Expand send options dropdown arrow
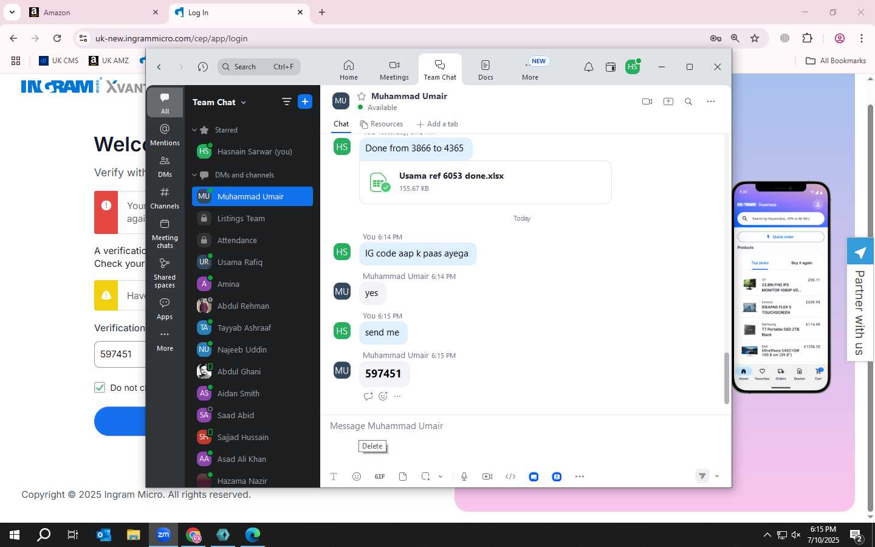Image resolution: width=875 pixels, height=547 pixels. point(717,476)
